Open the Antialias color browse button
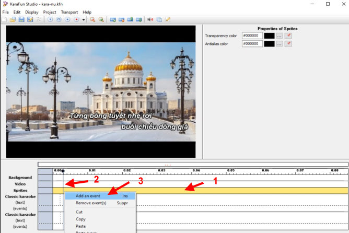This screenshot has width=349, height=233. tap(280, 44)
